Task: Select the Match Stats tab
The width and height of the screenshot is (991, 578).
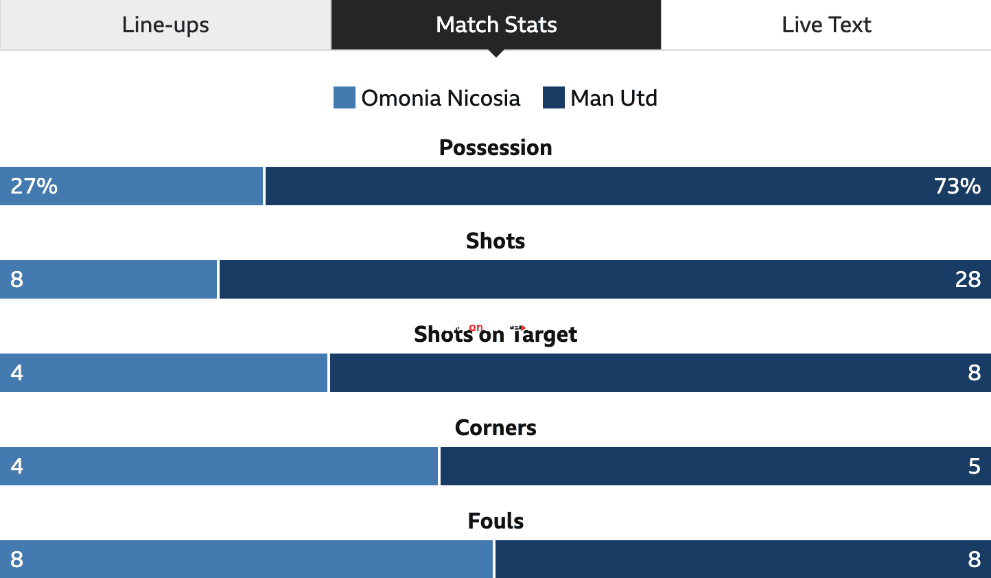Action: (x=496, y=25)
